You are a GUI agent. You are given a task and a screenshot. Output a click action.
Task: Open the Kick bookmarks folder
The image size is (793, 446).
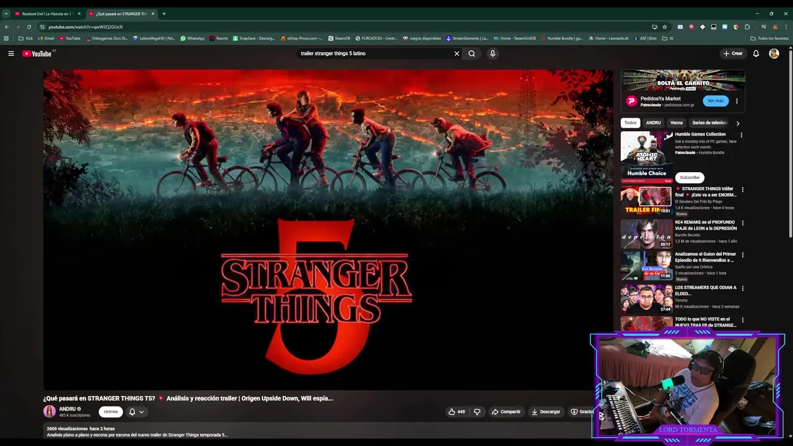pos(25,38)
